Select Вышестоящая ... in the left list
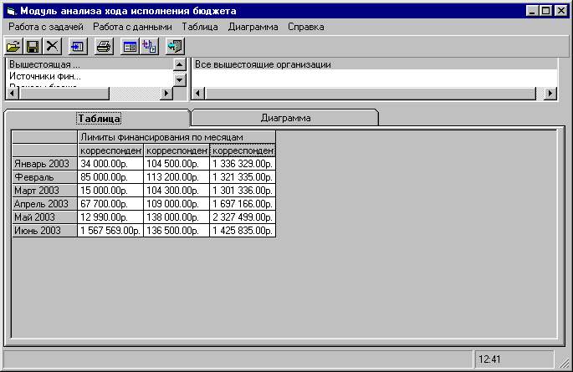Image resolution: width=573 pixels, height=372 pixels. pos(90,64)
